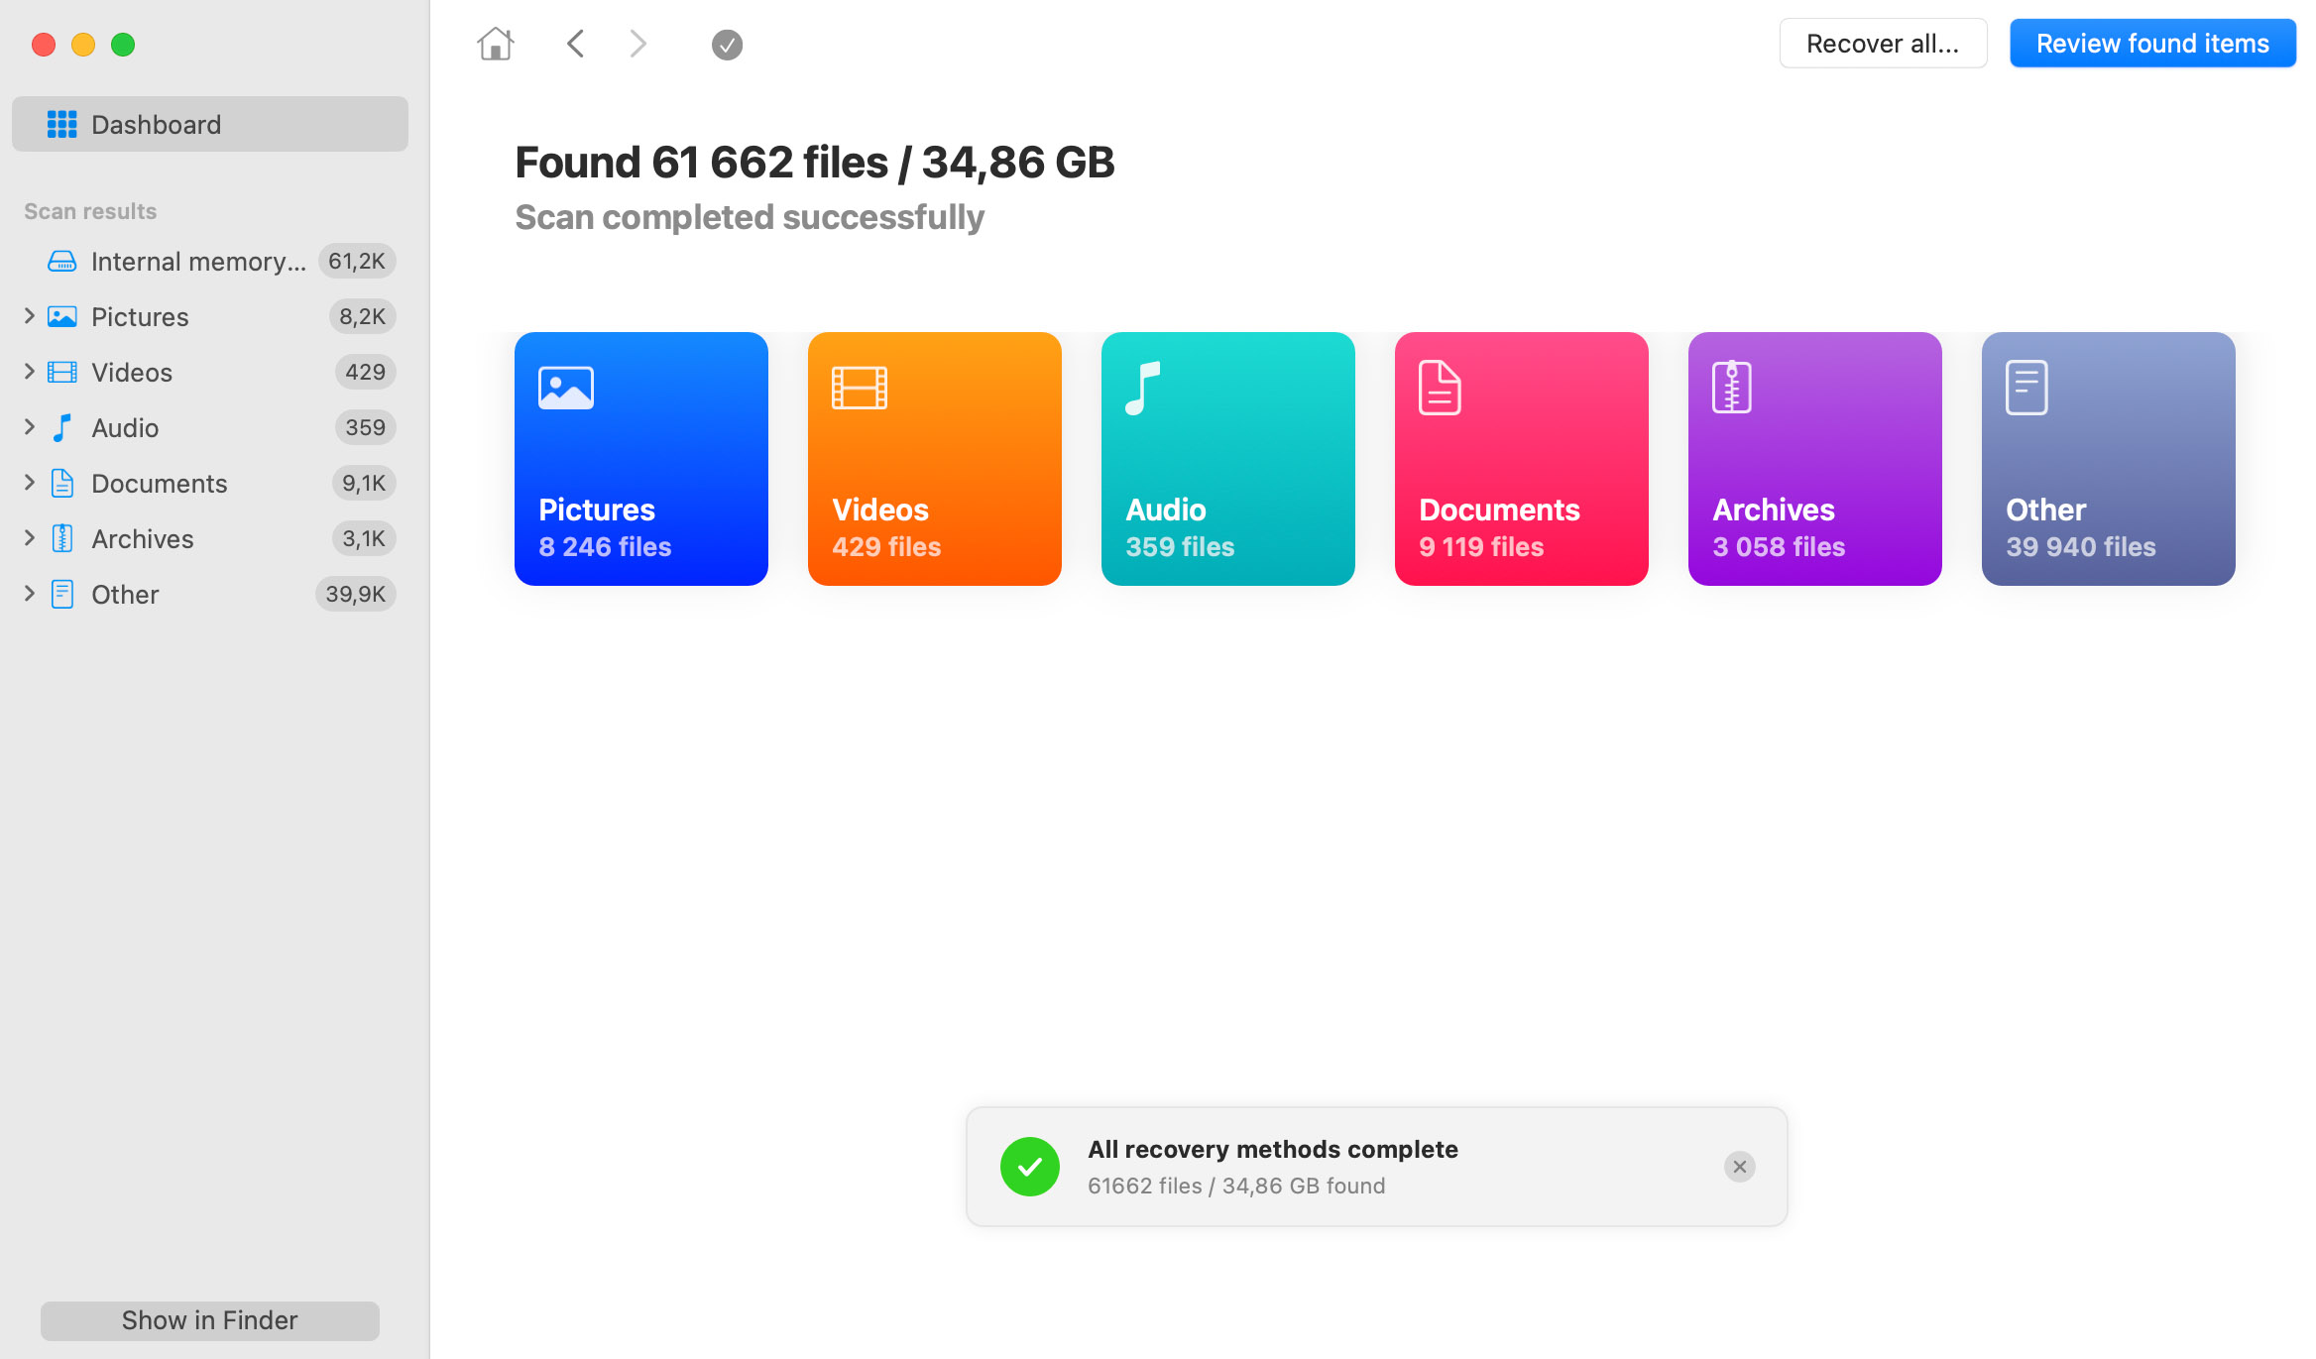The image size is (2316, 1359).
Task: Click Show in Finder button
Action: point(208,1320)
